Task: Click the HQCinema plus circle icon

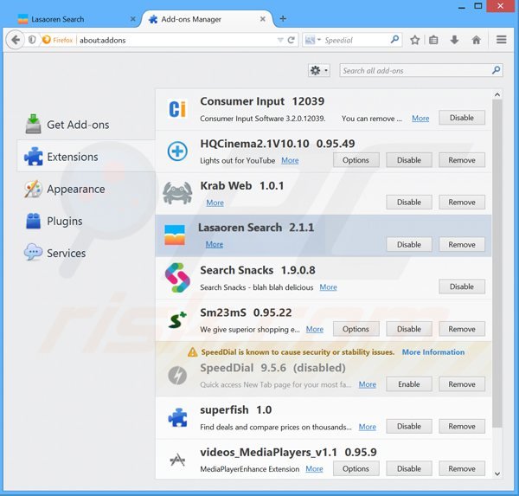Action: click(x=177, y=151)
